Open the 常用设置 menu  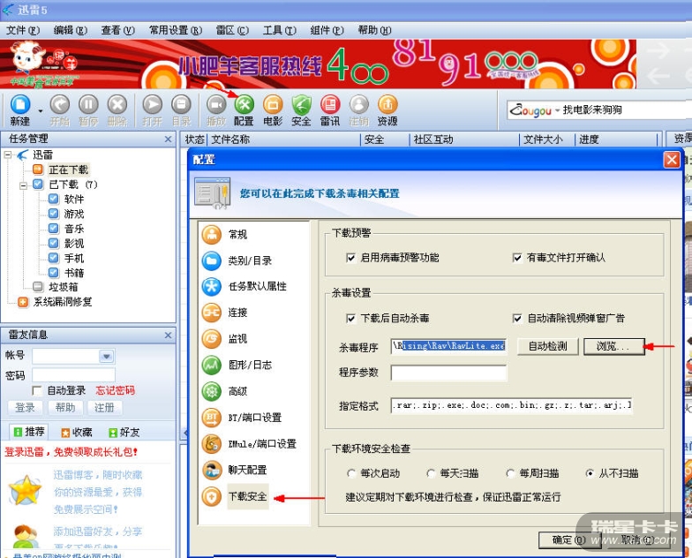175,30
